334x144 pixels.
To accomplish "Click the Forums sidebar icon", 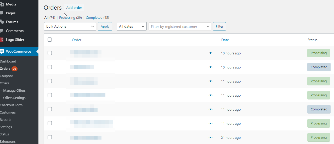I will click(x=2, y=22).
